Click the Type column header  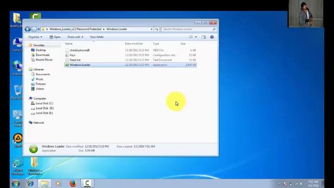[x=156, y=44]
